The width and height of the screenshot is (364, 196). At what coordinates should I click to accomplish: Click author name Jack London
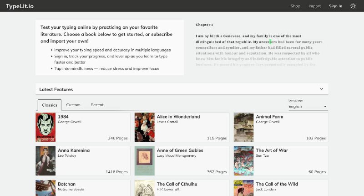(266, 189)
